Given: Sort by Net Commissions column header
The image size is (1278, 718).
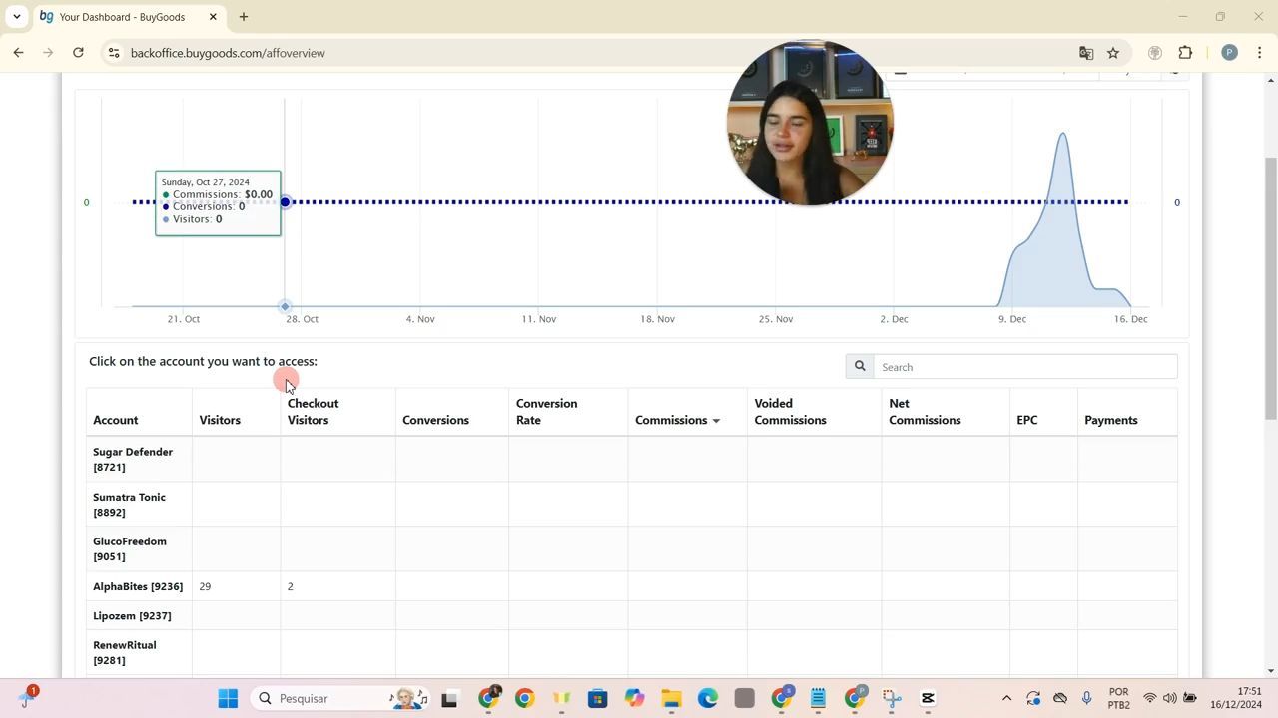Looking at the screenshot, I should pos(925,412).
